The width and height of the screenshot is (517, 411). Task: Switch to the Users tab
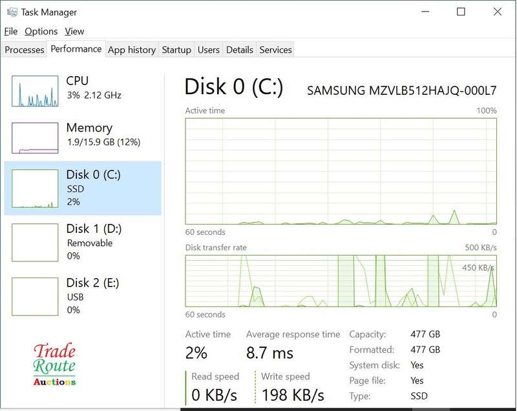click(208, 50)
